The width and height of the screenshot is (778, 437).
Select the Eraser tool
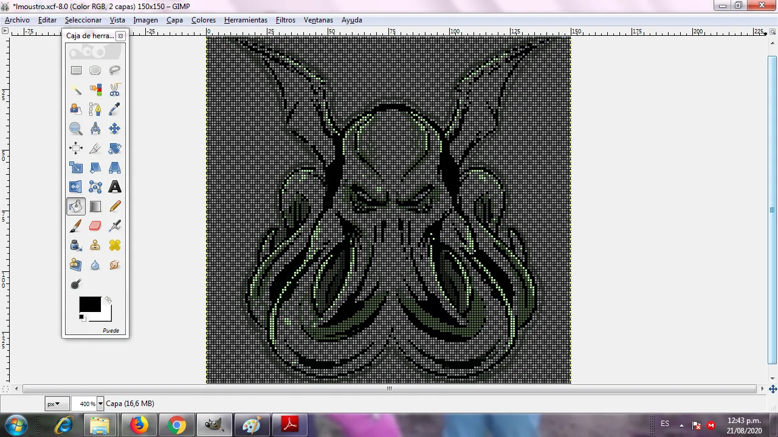[95, 226]
